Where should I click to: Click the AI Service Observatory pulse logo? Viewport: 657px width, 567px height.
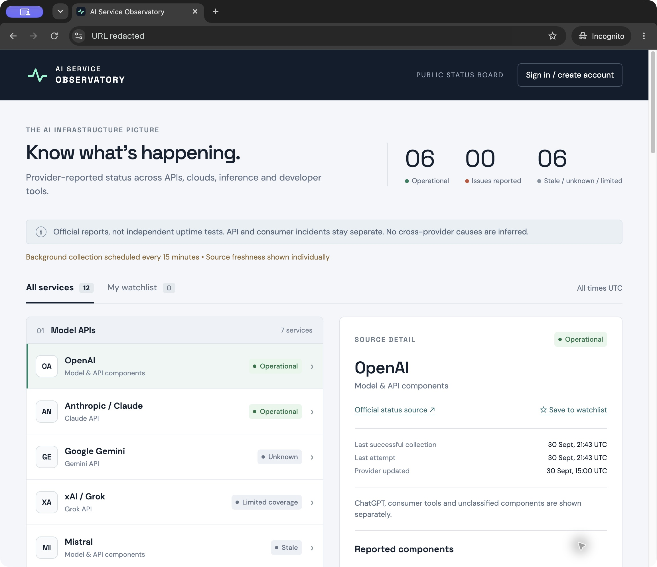37,75
